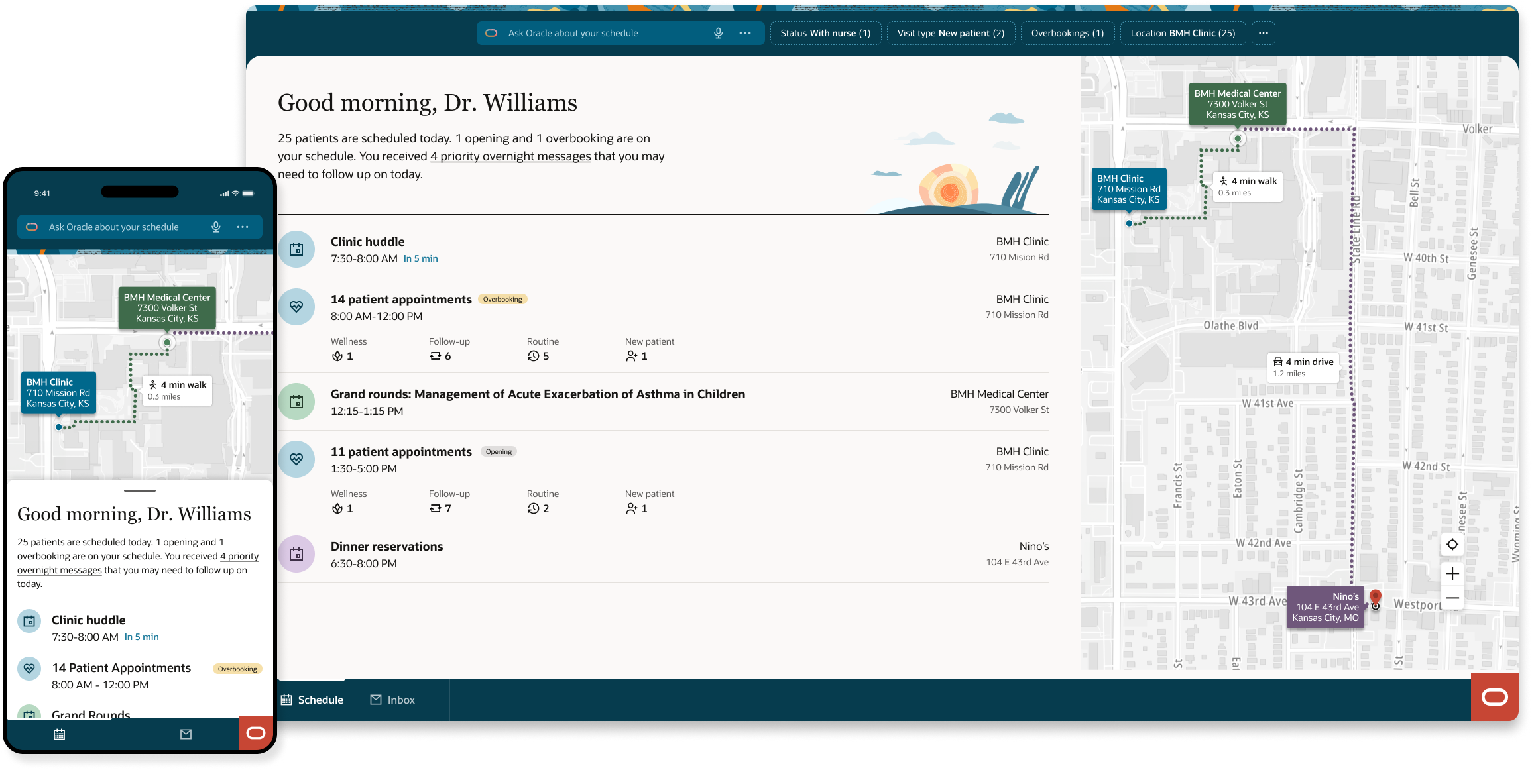Screen dimensions: 1532x770
Task: Click 'In 5 min' label on mobile Clinic huddle
Action: [142, 637]
